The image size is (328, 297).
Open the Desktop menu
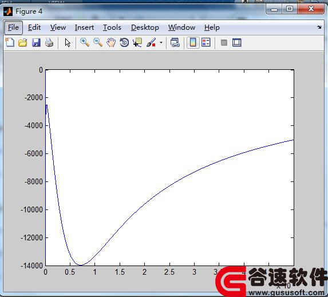tap(145, 27)
